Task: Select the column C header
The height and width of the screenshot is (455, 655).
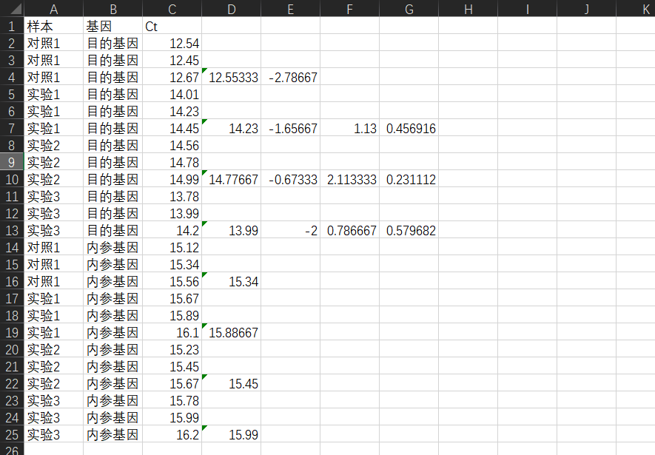Action: 172,8
